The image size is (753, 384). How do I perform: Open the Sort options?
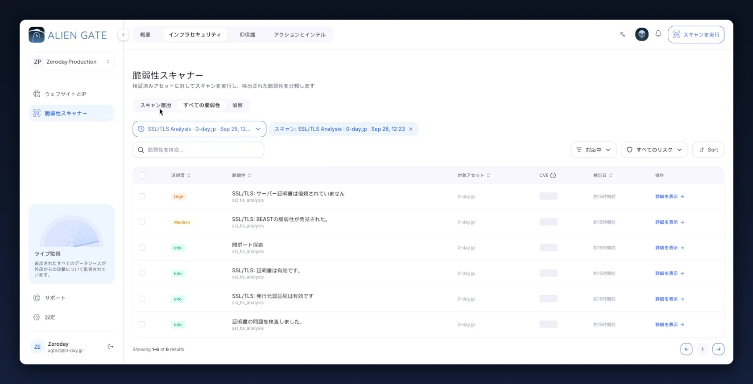click(x=708, y=150)
